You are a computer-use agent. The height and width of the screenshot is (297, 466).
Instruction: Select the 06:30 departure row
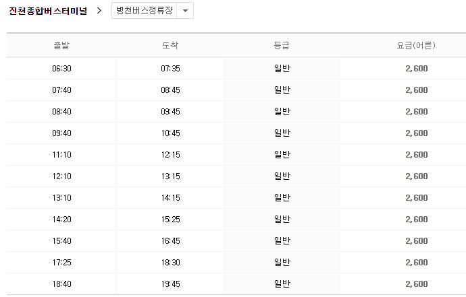[x=61, y=68]
